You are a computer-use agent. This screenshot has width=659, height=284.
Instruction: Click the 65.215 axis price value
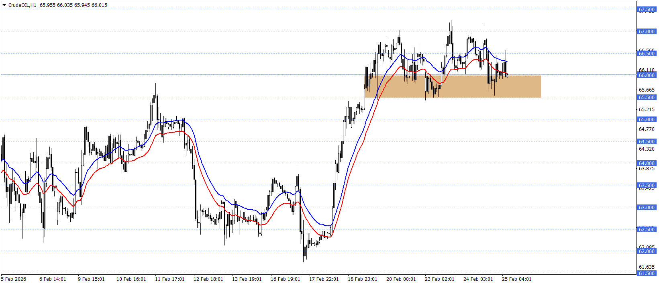[x=647, y=109]
